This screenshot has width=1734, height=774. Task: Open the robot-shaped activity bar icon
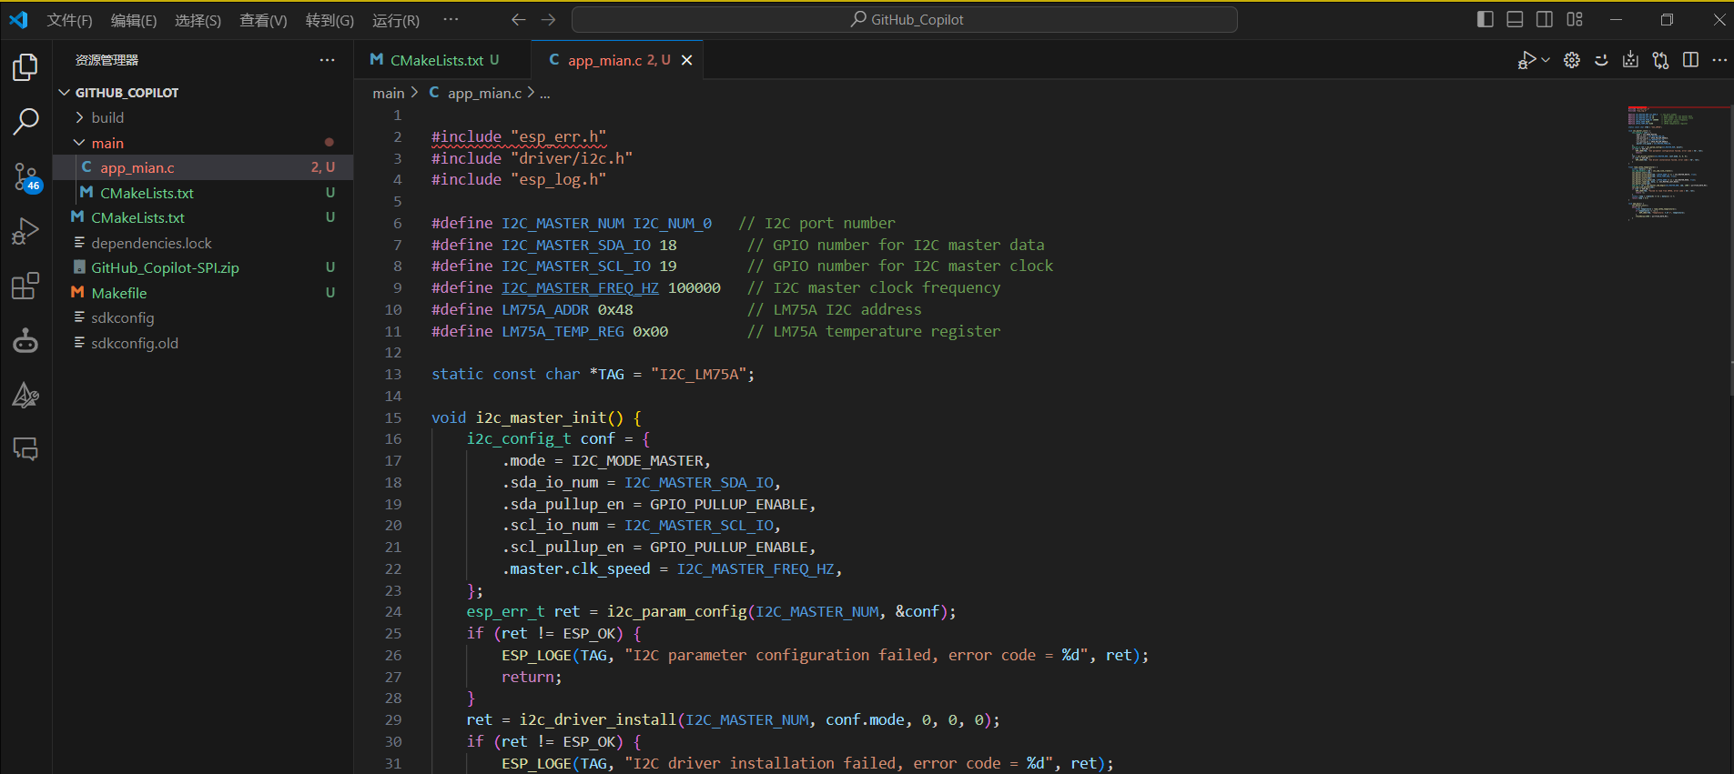pyautogui.click(x=25, y=340)
